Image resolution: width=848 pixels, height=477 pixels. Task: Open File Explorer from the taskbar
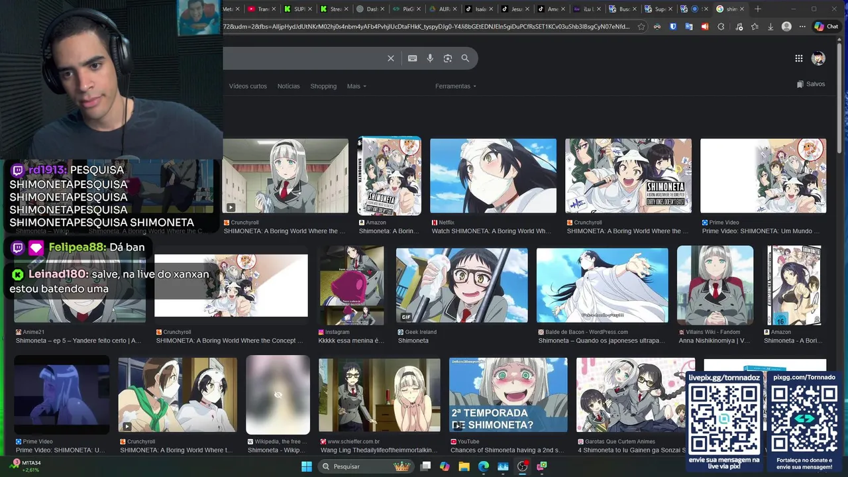[x=464, y=466]
